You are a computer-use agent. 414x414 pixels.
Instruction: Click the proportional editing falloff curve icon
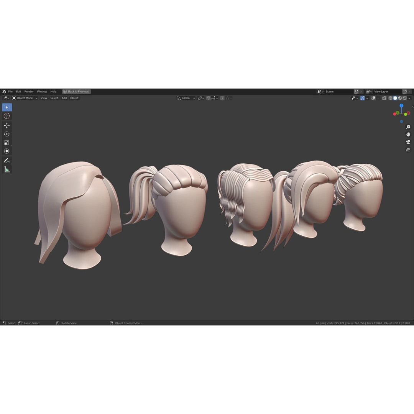pos(228,98)
